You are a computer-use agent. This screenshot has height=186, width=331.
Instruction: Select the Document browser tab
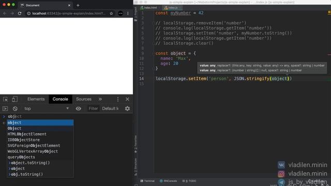[x=46, y=5]
